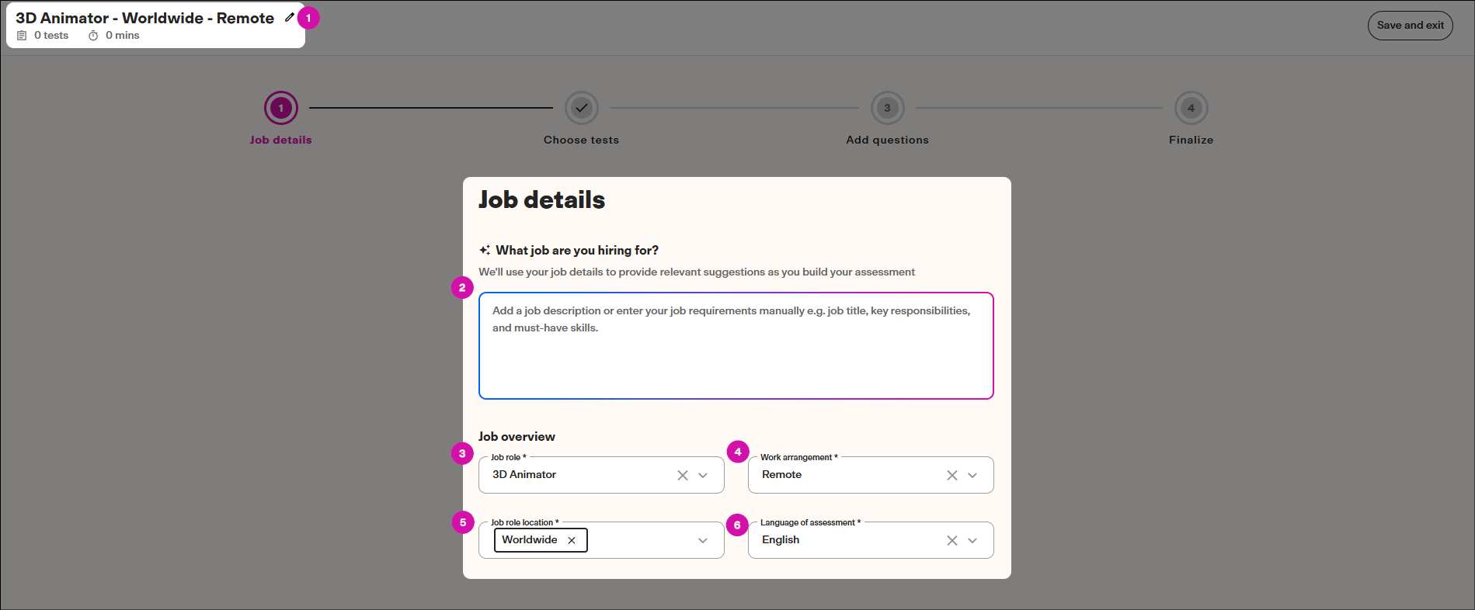Select the Job details step circle
Image resolution: width=1475 pixels, height=610 pixels.
(280, 108)
